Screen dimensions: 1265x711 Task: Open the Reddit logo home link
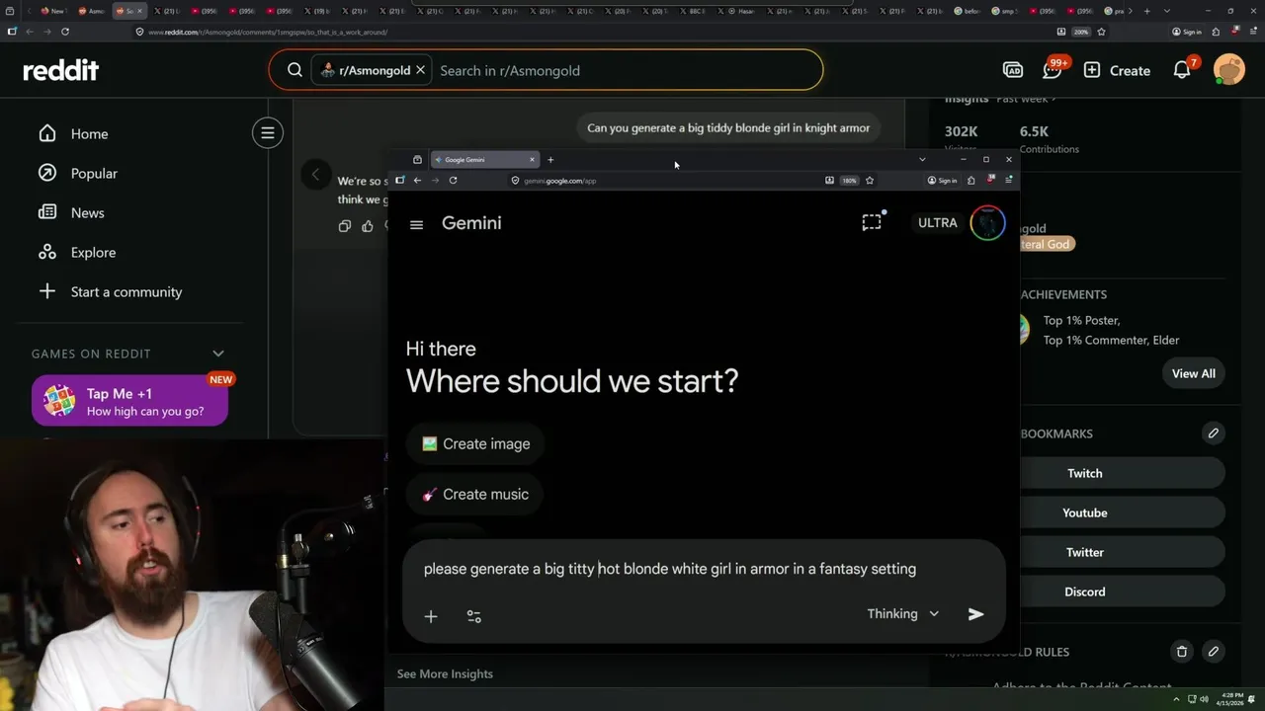(x=61, y=70)
